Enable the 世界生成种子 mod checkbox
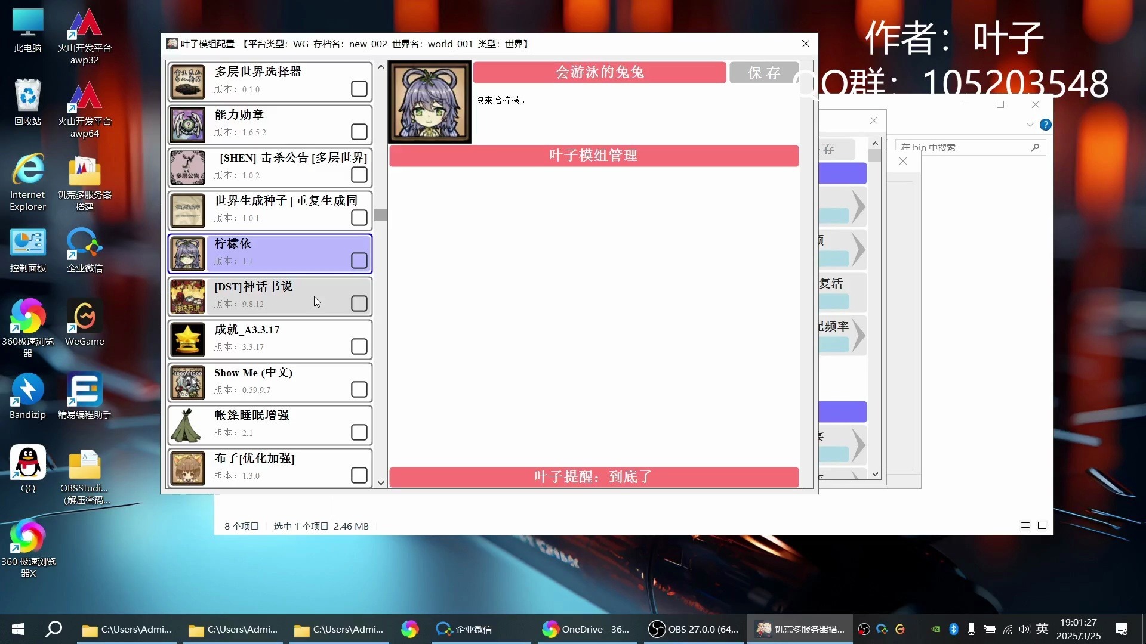Screen dimensions: 1146x644 (359, 218)
